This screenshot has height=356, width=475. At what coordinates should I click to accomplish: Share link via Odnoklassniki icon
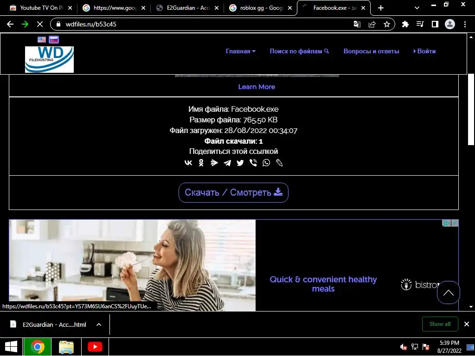pyautogui.click(x=201, y=163)
